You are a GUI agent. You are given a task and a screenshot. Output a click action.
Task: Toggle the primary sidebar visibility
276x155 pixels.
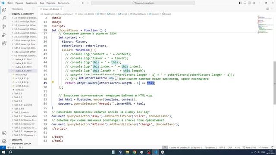(x=241, y=3)
